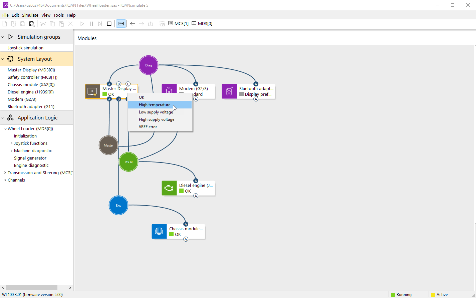Select VREF error in the status menu

pos(148,127)
